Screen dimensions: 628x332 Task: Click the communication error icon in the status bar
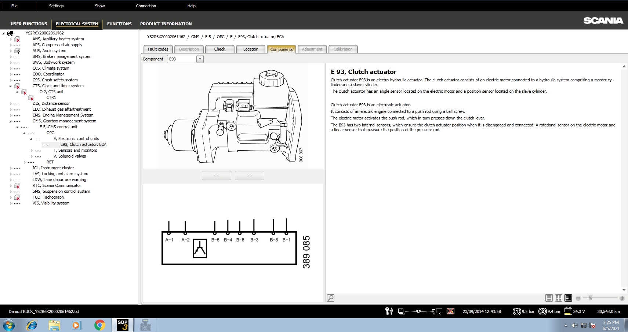coord(451,311)
